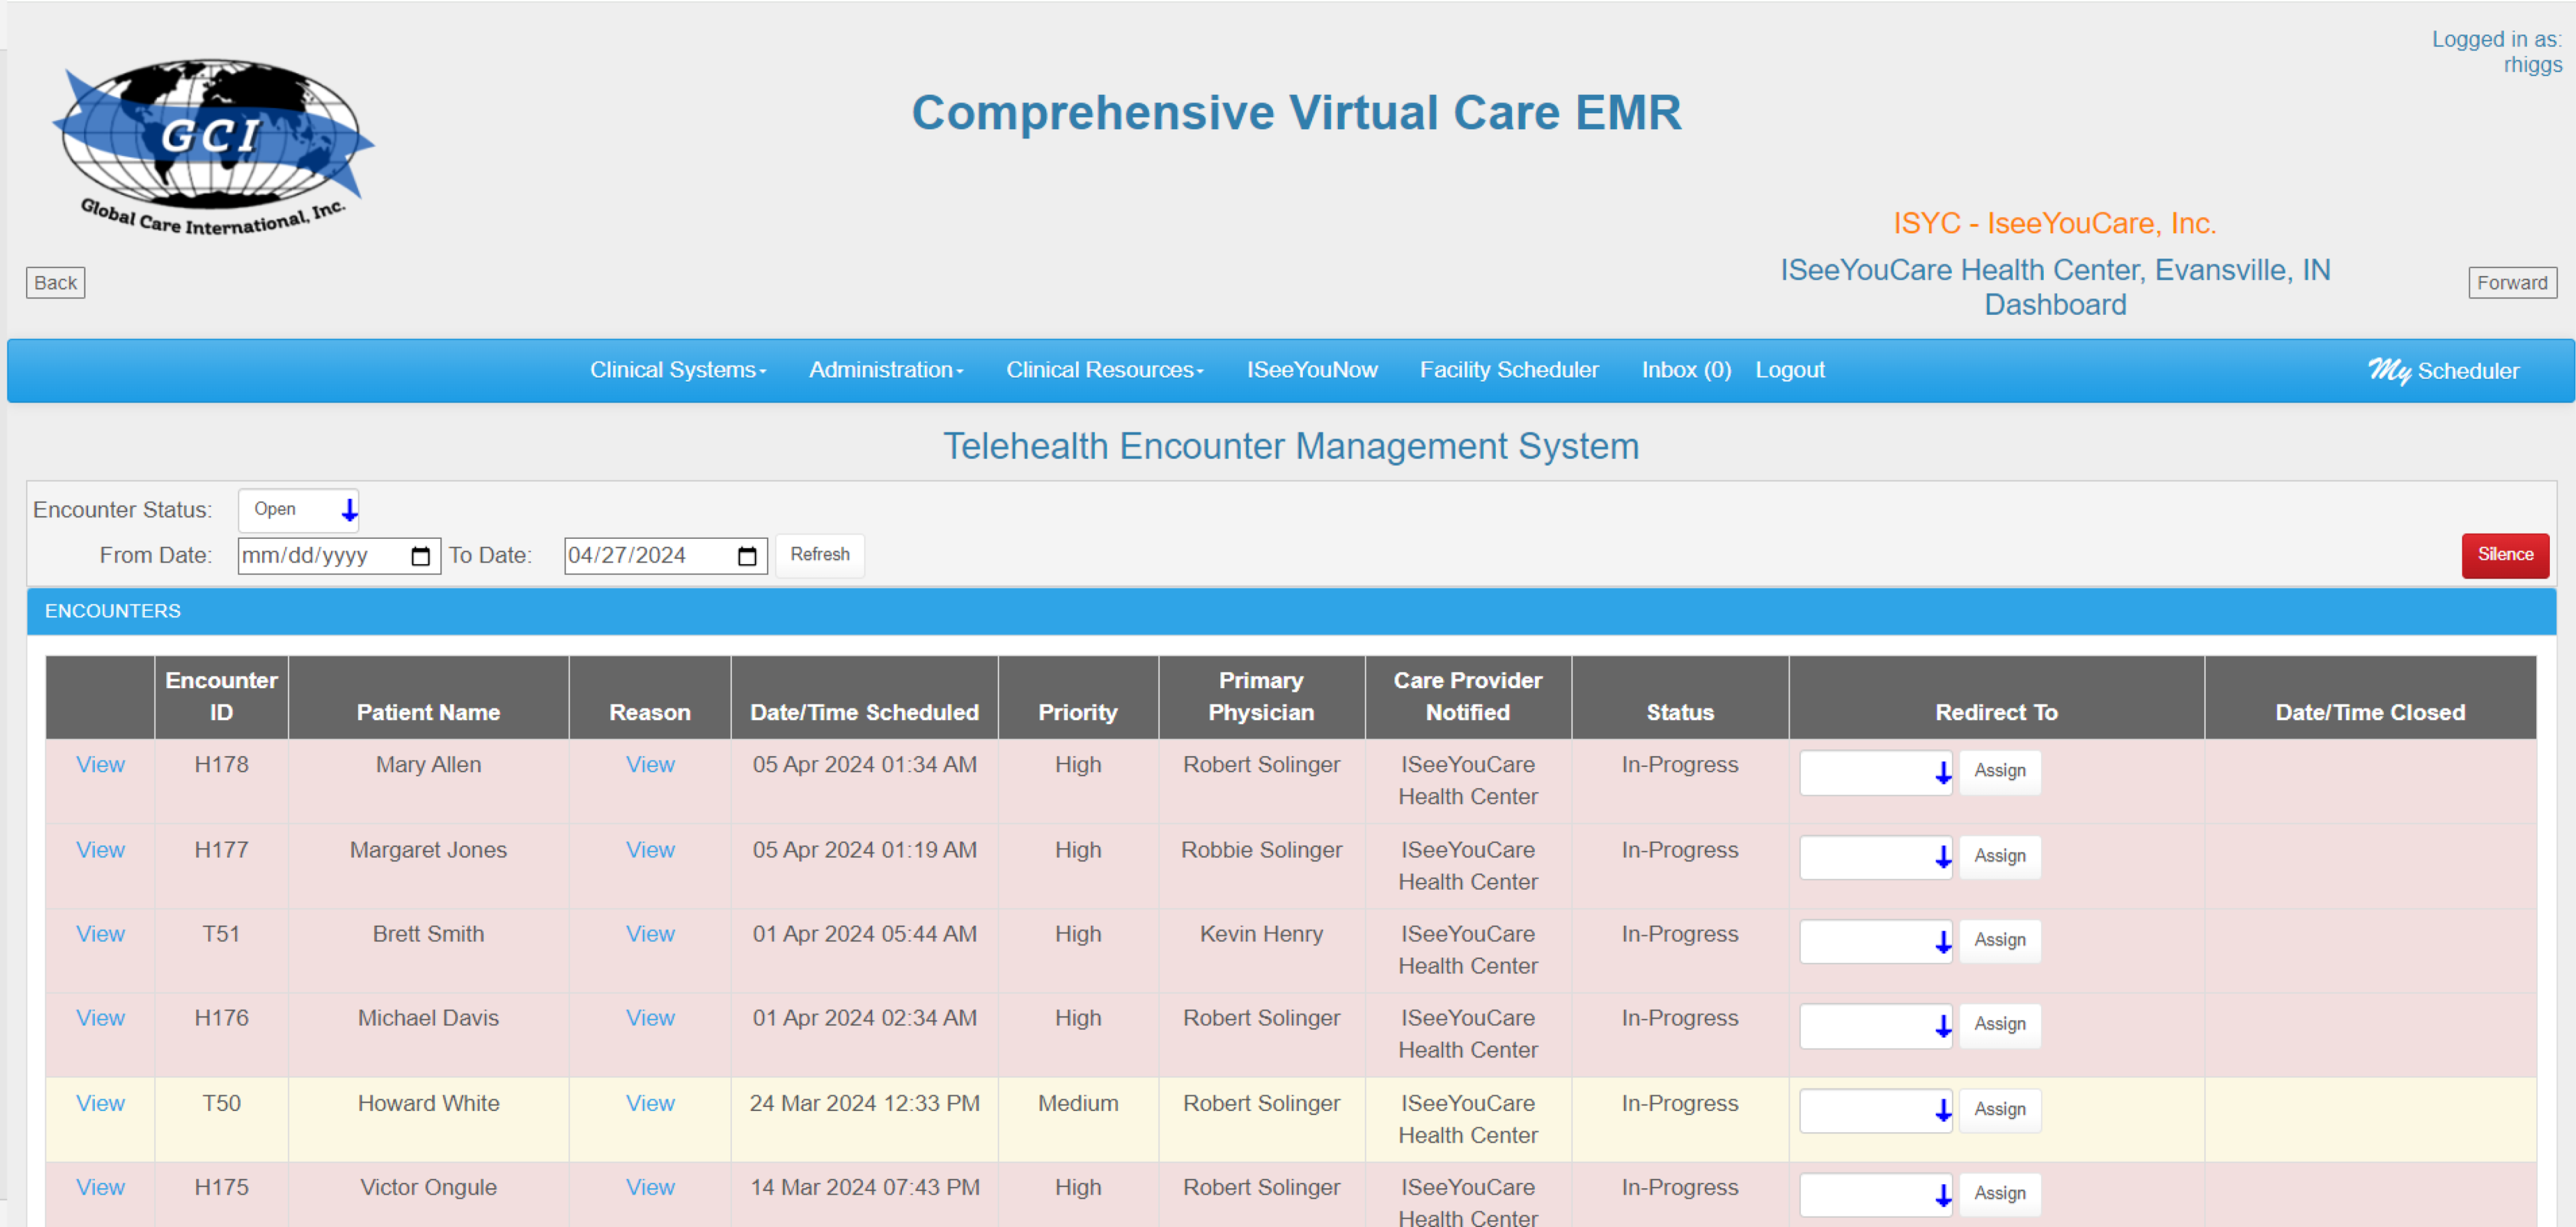Click the Forward button
The image size is (2576, 1227).
click(x=2512, y=283)
